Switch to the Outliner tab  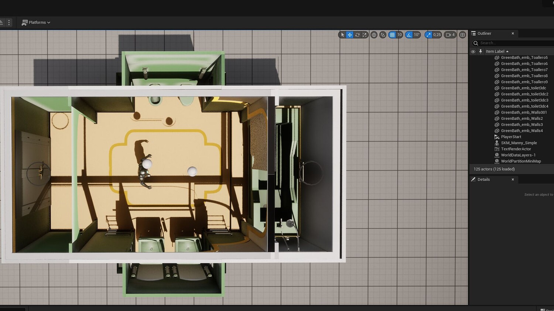coord(484,34)
